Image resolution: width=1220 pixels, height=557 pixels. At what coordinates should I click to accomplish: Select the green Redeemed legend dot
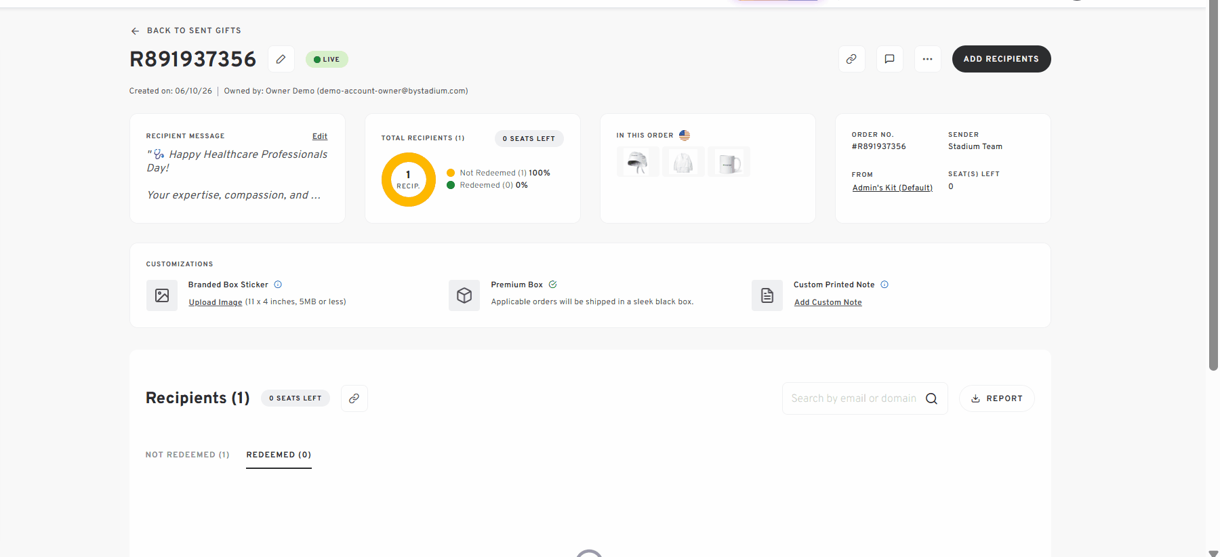click(451, 185)
